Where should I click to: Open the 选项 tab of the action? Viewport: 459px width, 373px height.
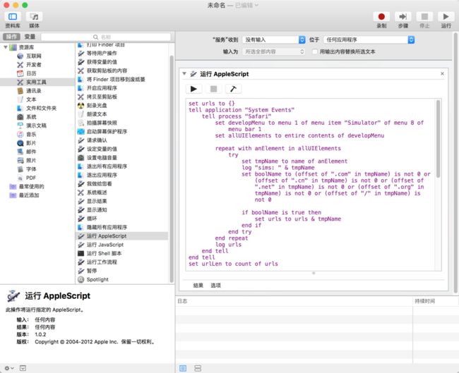pos(216,286)
